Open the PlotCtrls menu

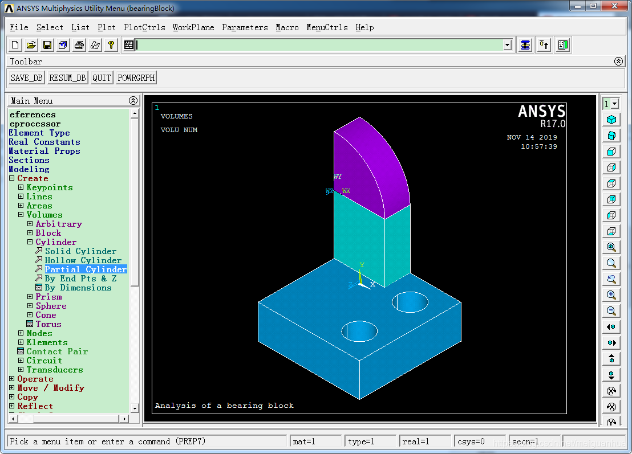pos(144,27)
